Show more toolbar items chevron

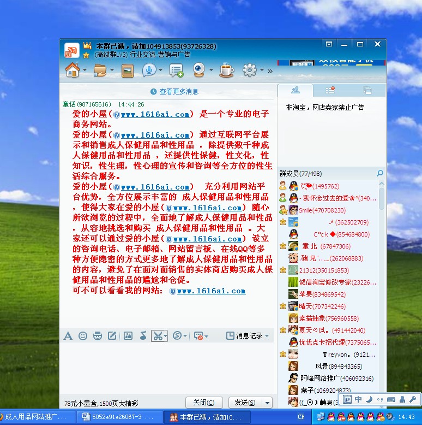[x=270, y=71]
